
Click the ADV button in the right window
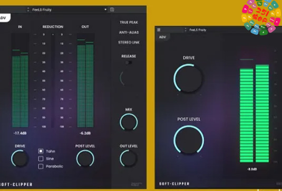[162, 37]
